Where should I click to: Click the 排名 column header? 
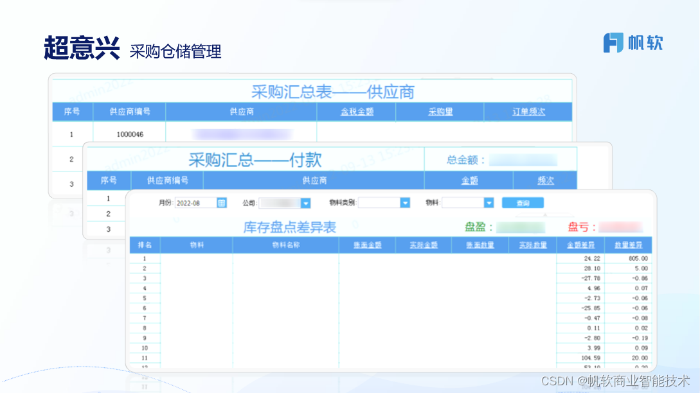tap(145, 245)
